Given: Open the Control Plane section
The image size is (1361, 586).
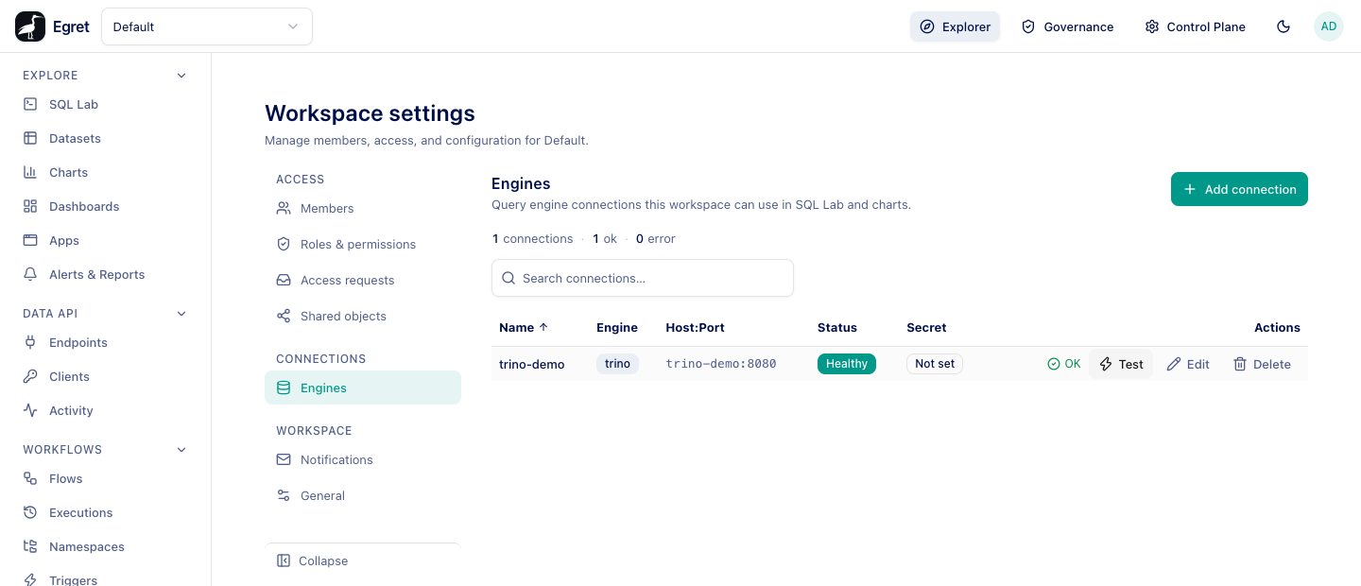Looking at the screenshot, I should pos(1195,26).
